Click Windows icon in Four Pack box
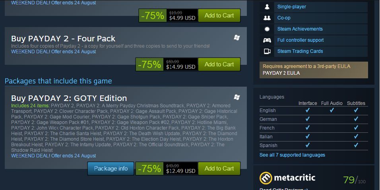 237,38
